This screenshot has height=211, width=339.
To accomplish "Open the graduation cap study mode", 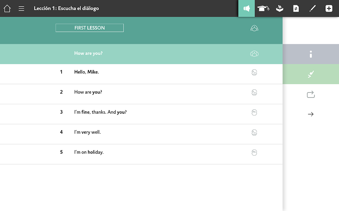I will coord(263,8).
